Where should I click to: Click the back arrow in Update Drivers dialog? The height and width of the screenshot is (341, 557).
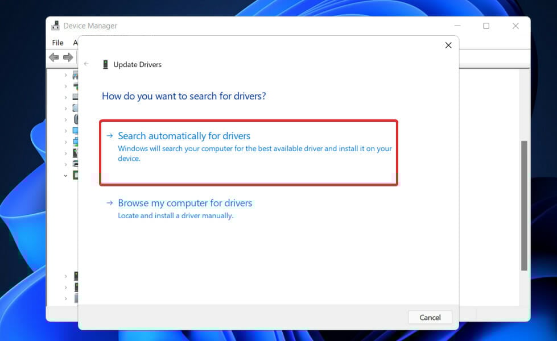[x=86, y=64]
